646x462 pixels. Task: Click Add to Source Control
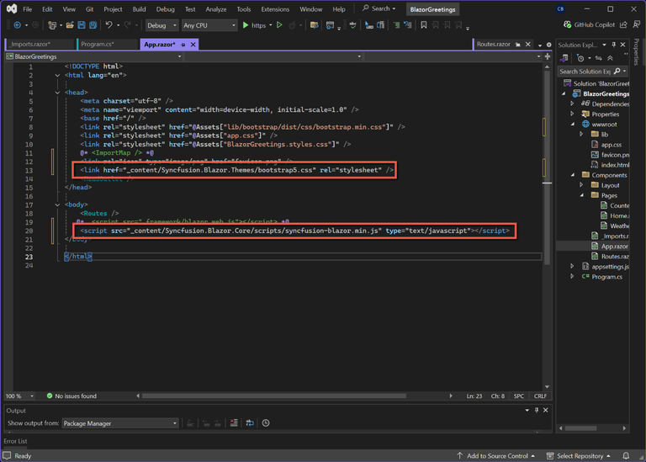point(498,455)
